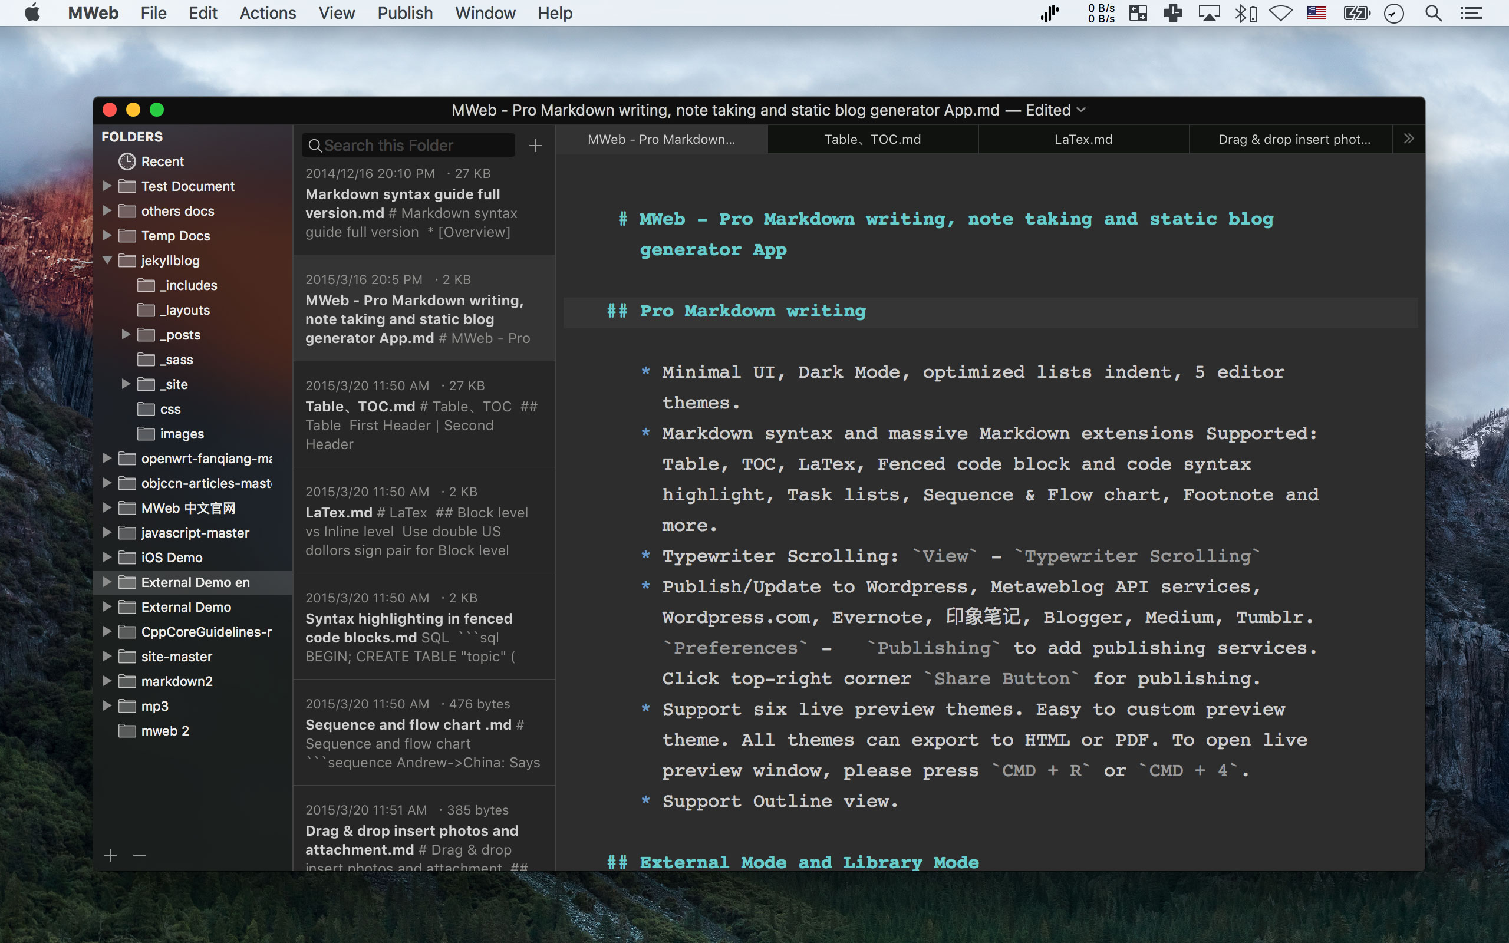The height and width of the screenshot is (943, 1509).
Task: Expand the _posts folder
Action: [x=126, y=334]
